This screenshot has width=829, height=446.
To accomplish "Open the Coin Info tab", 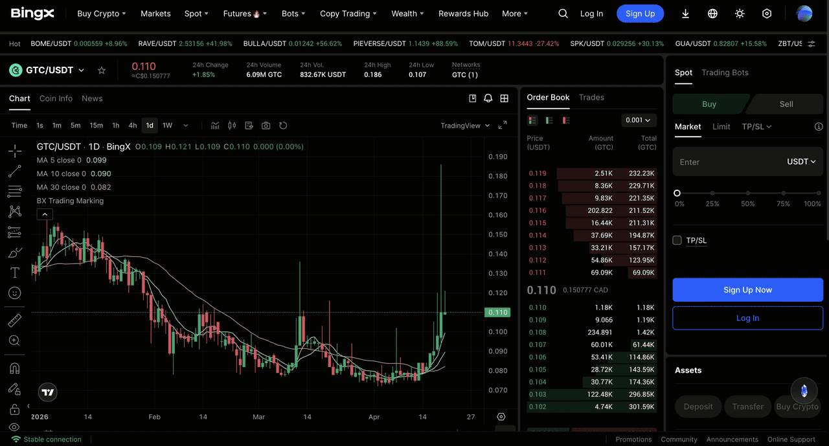I will click(56, 98).
